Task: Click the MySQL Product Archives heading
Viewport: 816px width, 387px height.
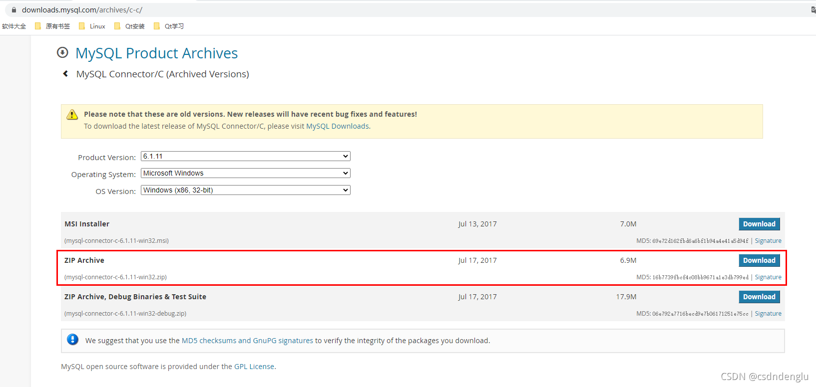Action: point(157,53)
